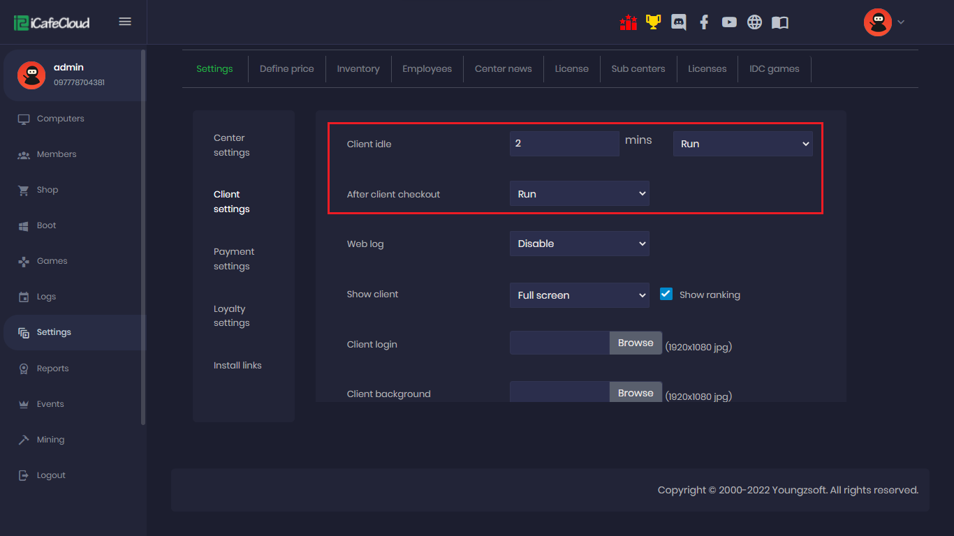Switch to the Settings tab
This screenshot has height=536, width=954.
point(214,69)
